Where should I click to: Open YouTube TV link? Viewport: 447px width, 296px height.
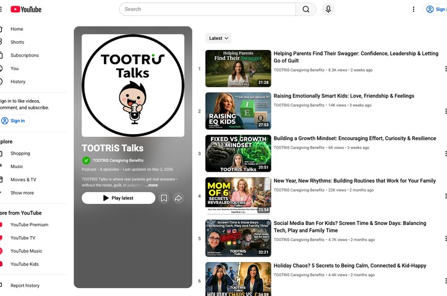pyautogui.click(x=23, y=238)
